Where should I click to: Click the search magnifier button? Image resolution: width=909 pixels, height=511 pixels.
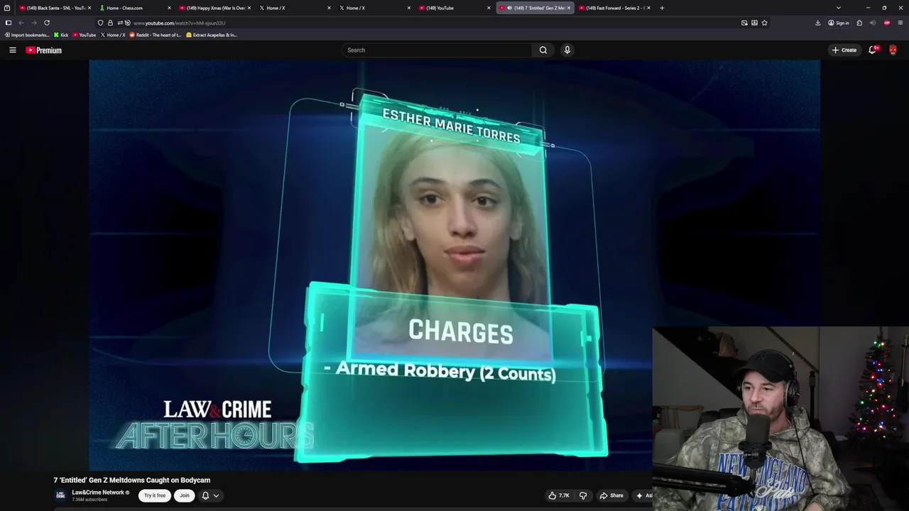(543, 50)
